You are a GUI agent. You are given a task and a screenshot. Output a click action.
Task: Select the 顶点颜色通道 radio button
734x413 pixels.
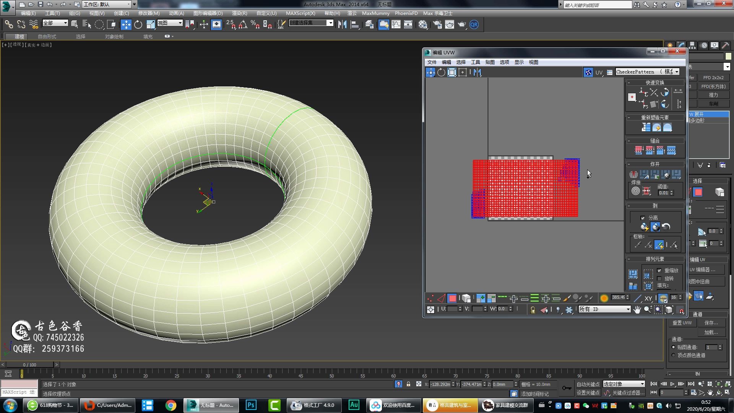click(x=673, y=355)
